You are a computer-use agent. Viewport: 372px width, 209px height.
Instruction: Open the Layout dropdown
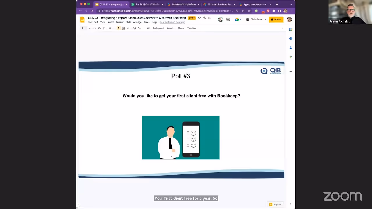(x=171, y=28)
